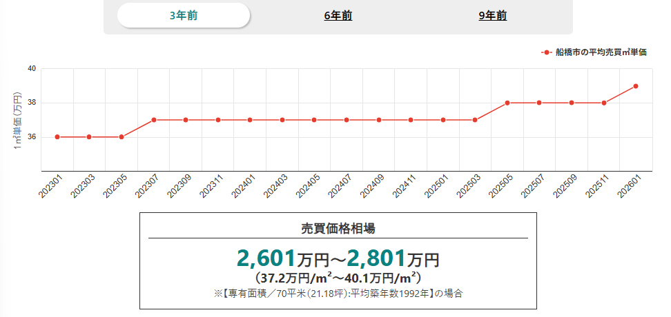Viewport: 671px width, 317px height.
Task: Pick the 202401 data point
Action: [x=250, y=120]
